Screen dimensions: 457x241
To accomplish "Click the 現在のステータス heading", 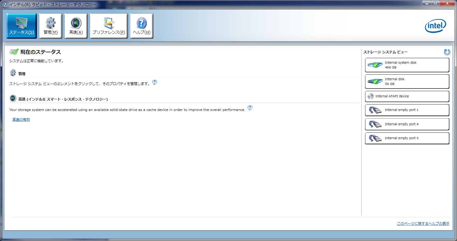I will pos(41,52).
